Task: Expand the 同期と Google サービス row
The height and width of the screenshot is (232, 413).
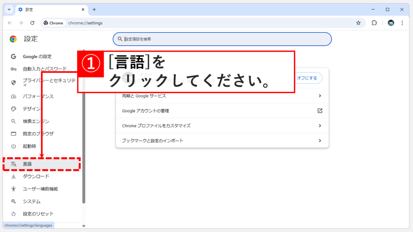Action: 221,96
